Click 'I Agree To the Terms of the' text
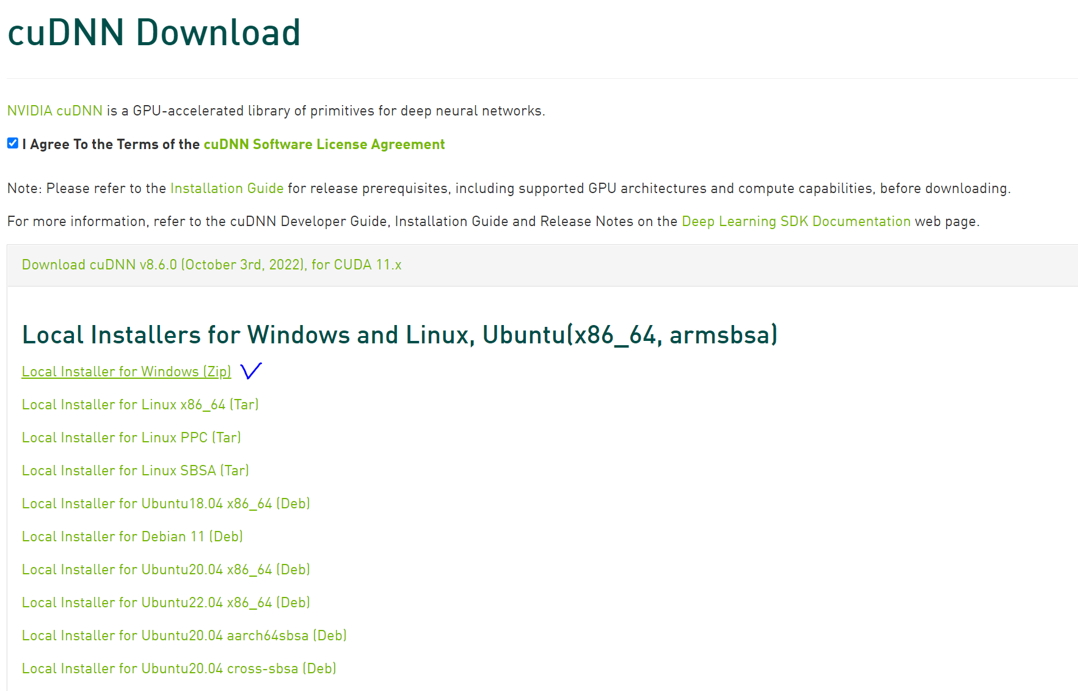The height and width of the screenshot is (691, 1078). coord(111,144)
